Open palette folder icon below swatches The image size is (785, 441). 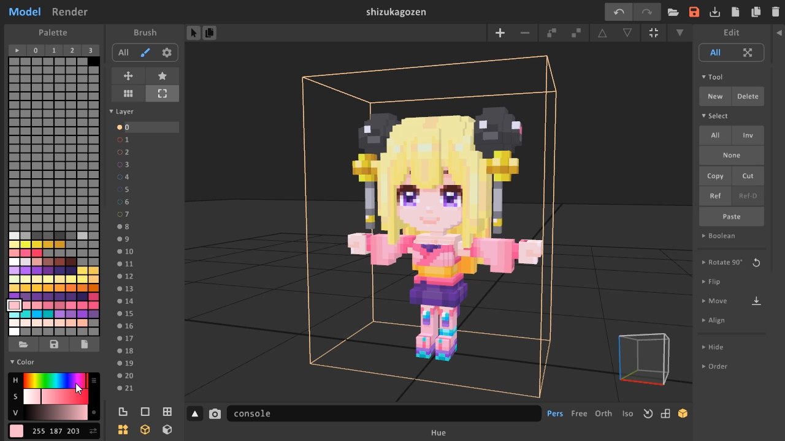23,345
